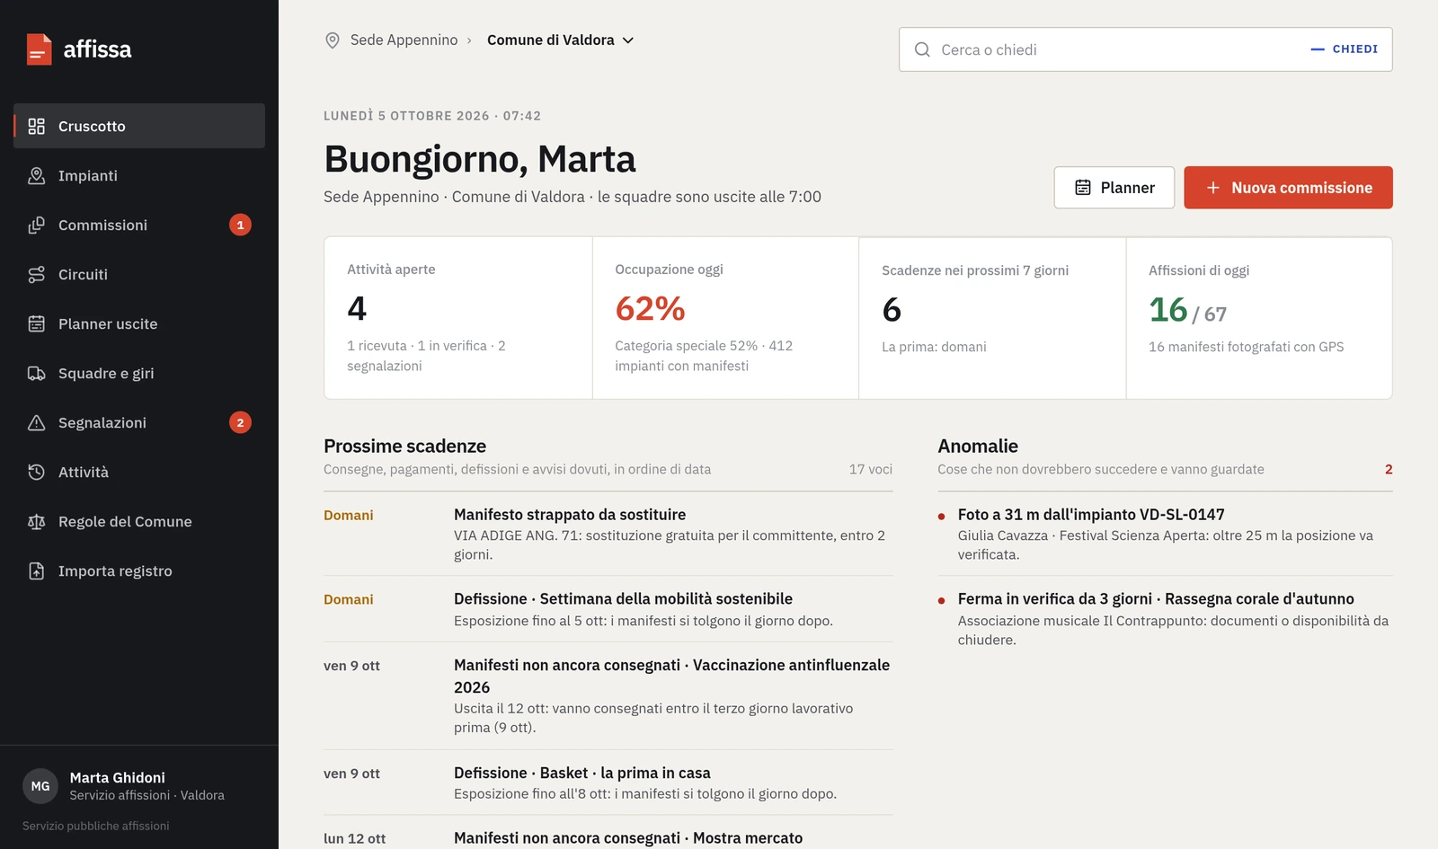Click Nuova commissione button
Image resolution: width=1438 pixels, height=849 pixels.
(1288, 188)
